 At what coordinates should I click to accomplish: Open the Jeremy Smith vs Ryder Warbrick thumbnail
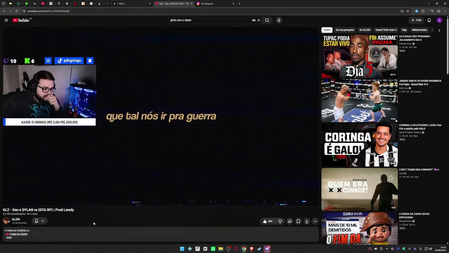(x=360, y=100)
